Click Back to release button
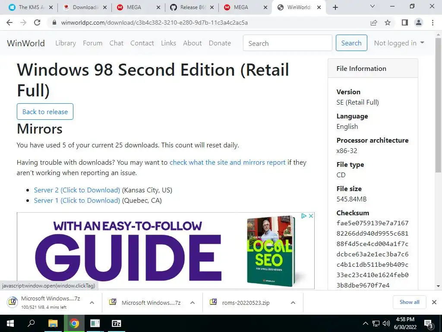 point(45,112)
